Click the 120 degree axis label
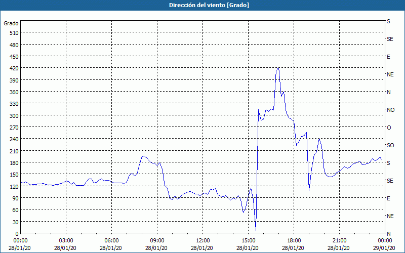Screen dimensions: 405x253 click(x=15, y=187)
